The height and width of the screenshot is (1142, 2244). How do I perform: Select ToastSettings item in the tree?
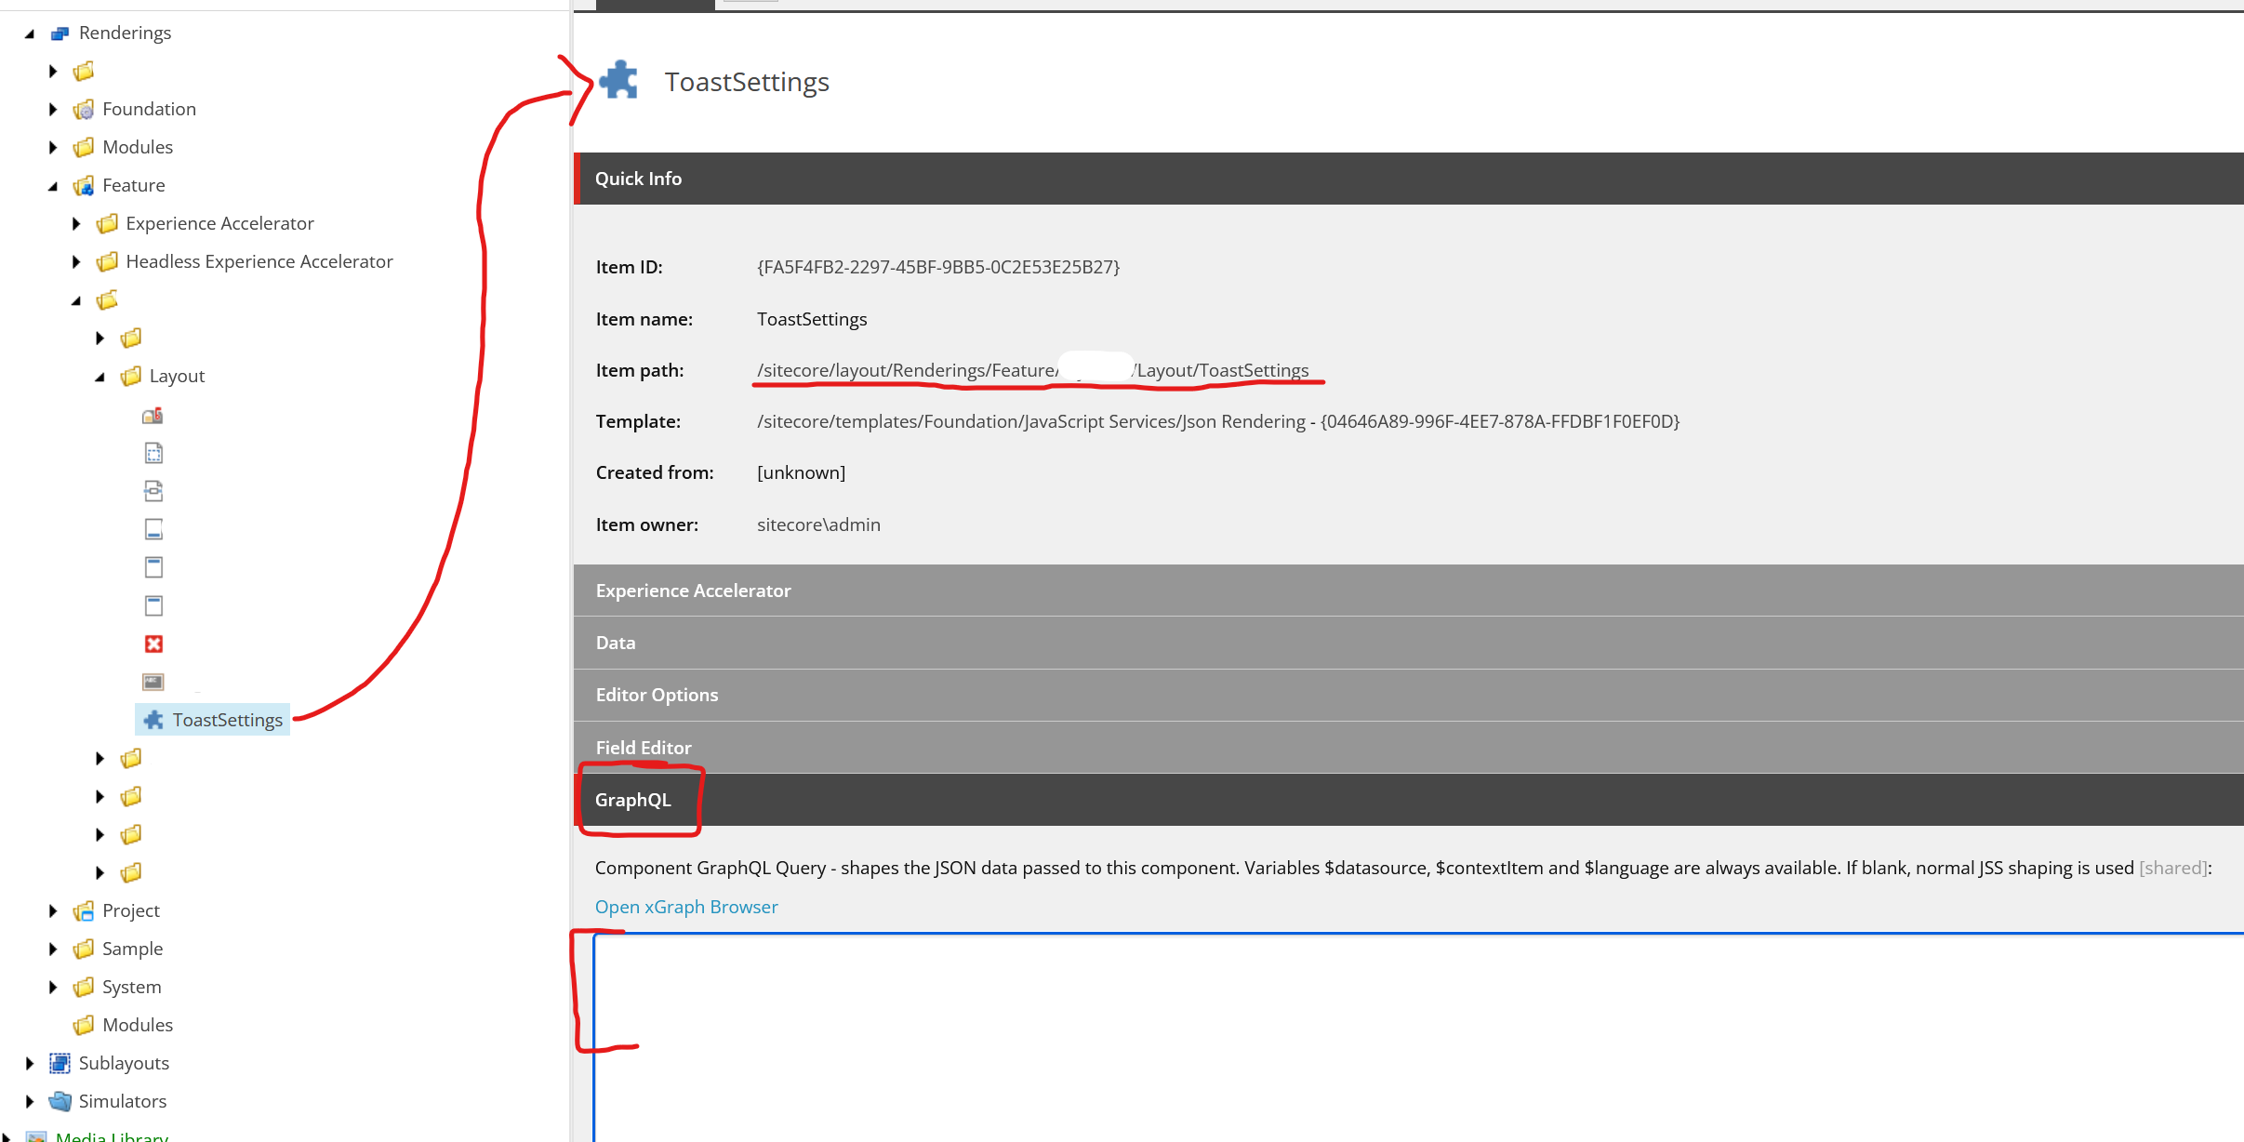(x=227, y=720)
